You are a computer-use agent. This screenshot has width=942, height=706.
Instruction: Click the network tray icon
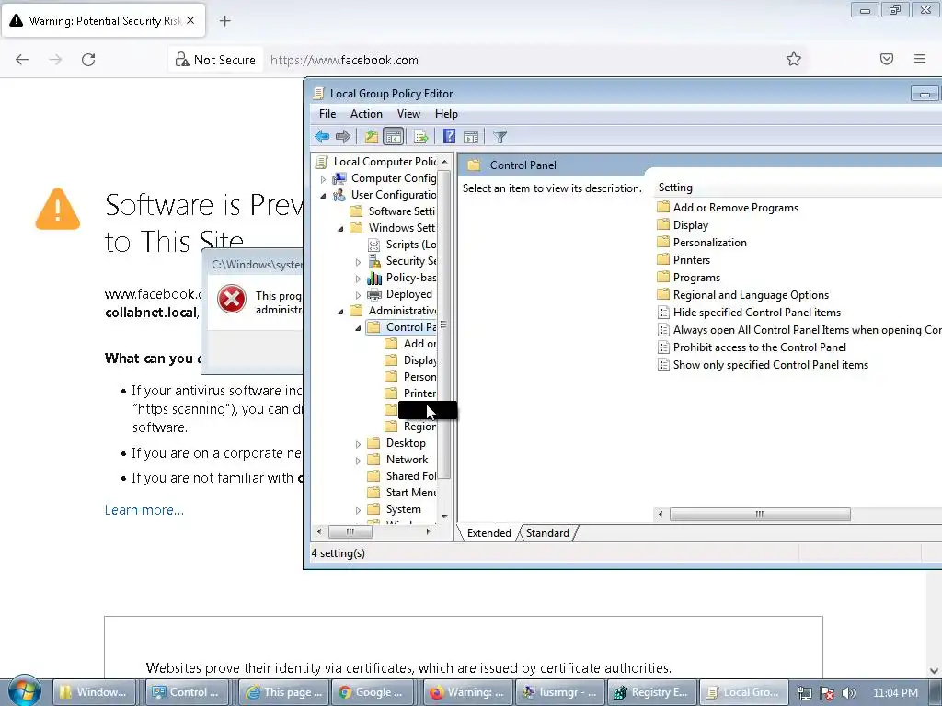(805, 693)
